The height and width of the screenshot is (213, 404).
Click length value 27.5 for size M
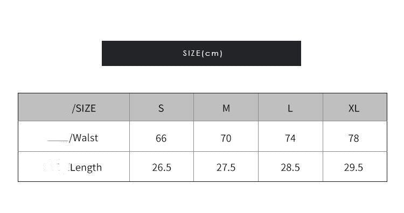[x=226, y=167]
